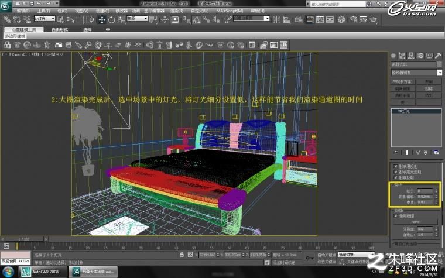
Task: Click the Select and Link chain icon
Action: pyautogui.click(x=7, y=19)
